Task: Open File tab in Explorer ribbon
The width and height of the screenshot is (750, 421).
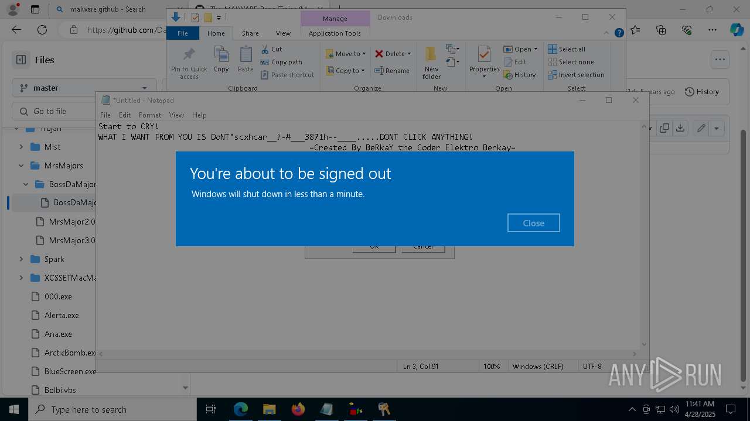Action: (x=183, y=33)
